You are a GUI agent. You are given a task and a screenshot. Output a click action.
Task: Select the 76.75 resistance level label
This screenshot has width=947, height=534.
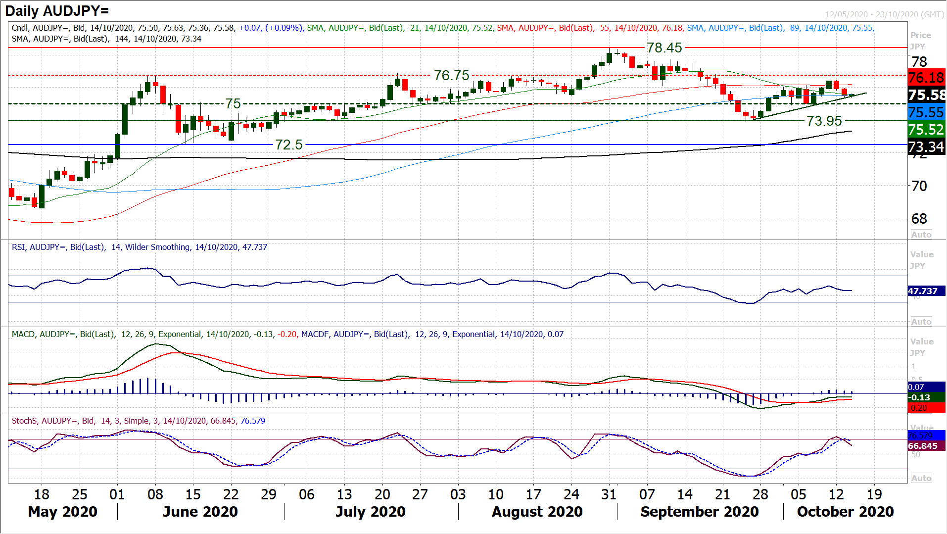click(x=451, y=75)
